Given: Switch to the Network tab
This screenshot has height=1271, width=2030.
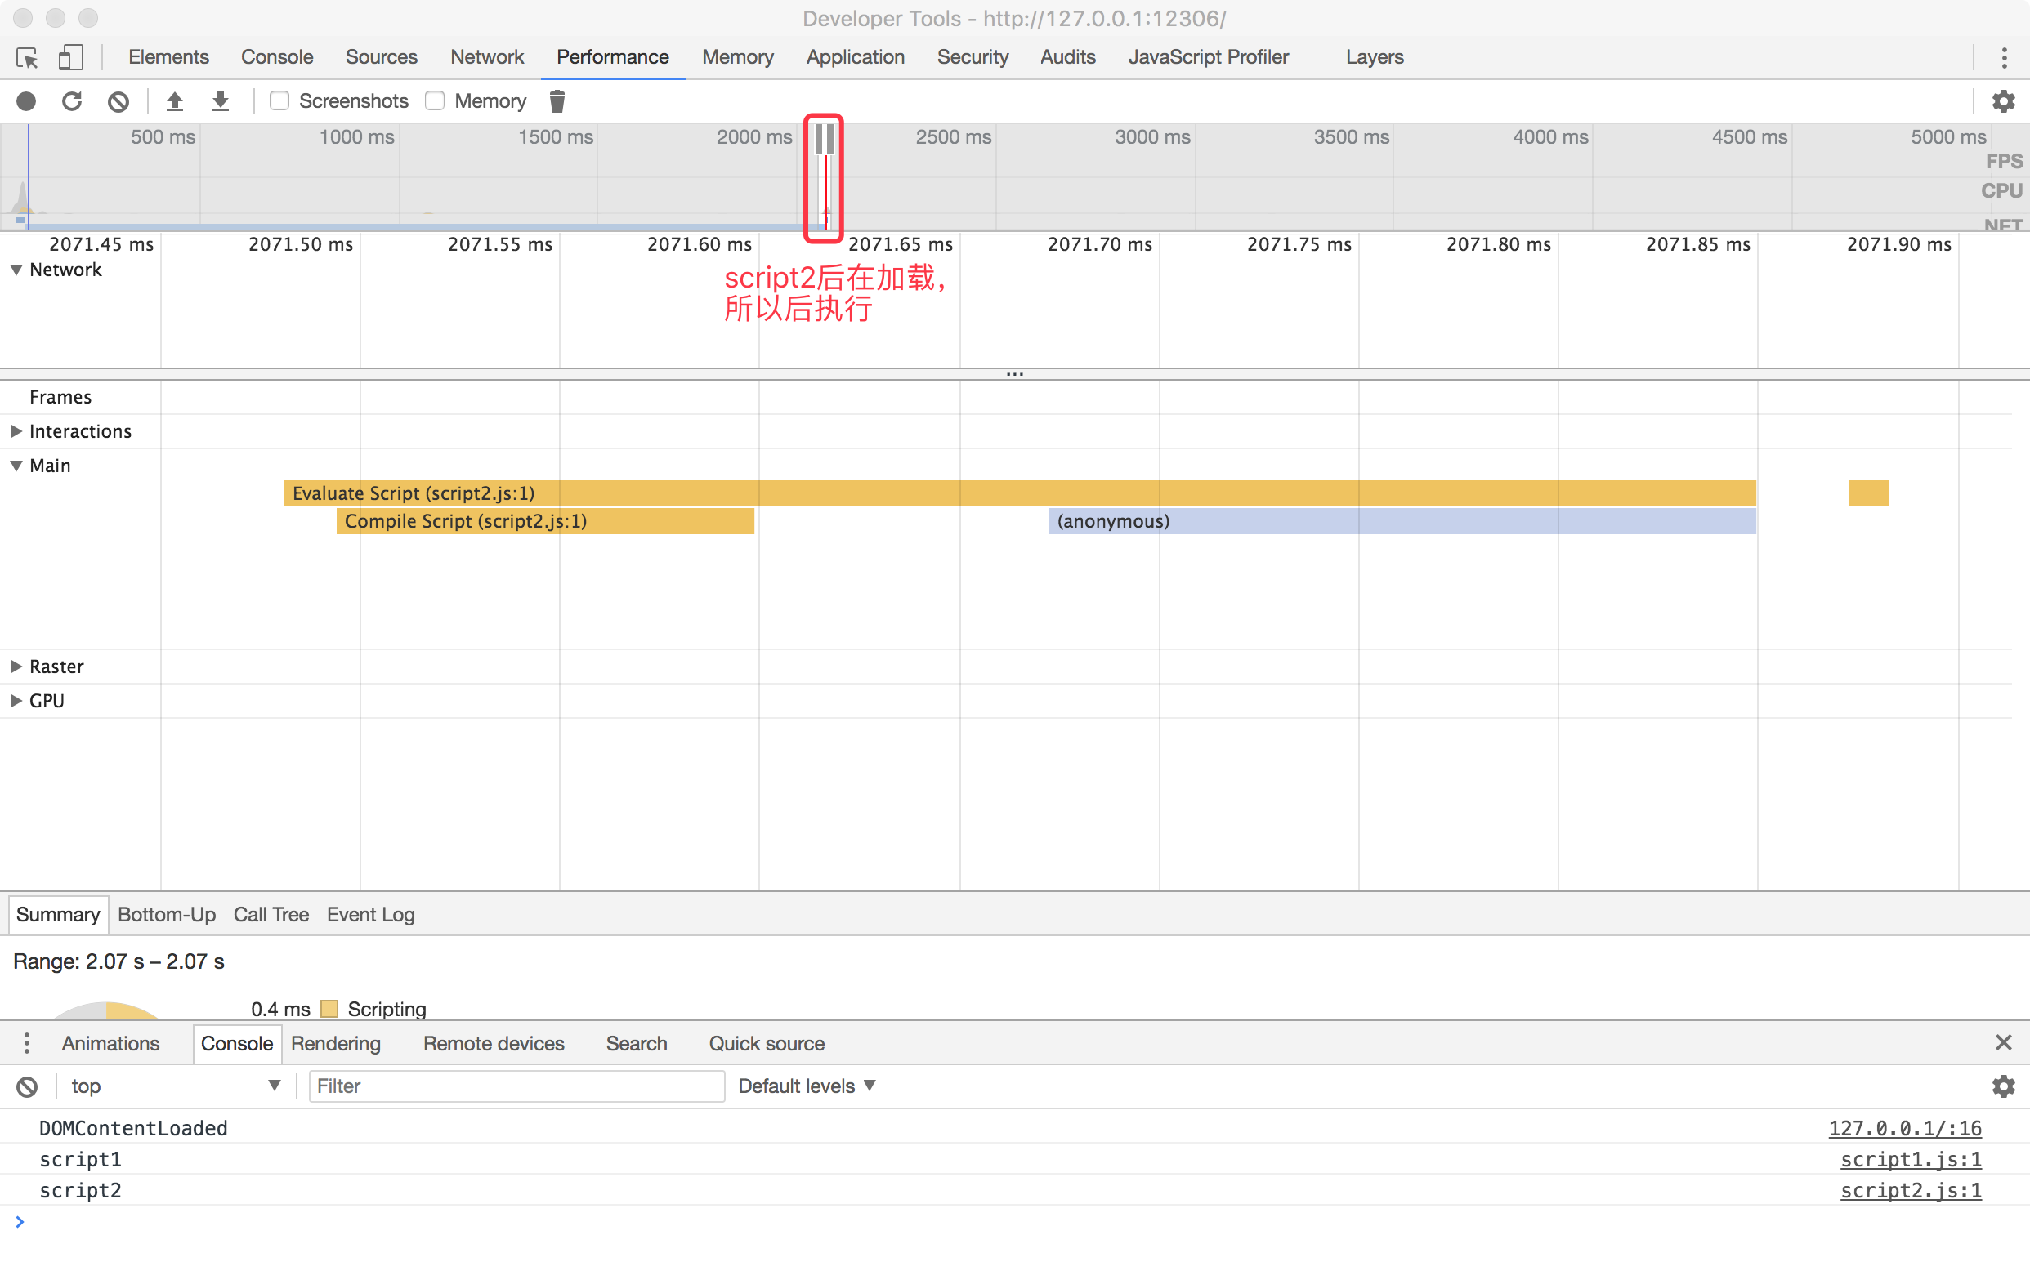Looking at the screenshot, I should tap(486, 57).
